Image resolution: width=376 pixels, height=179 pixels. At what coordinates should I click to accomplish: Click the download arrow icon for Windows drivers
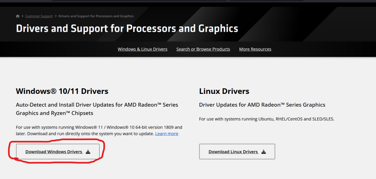click(x=88, y=152)
